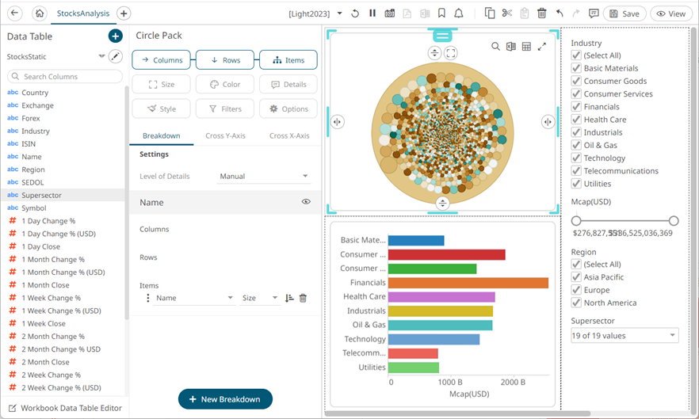Add a new data table with the plus icon
Screen dimensions: 699x419
tap(115, 36)
